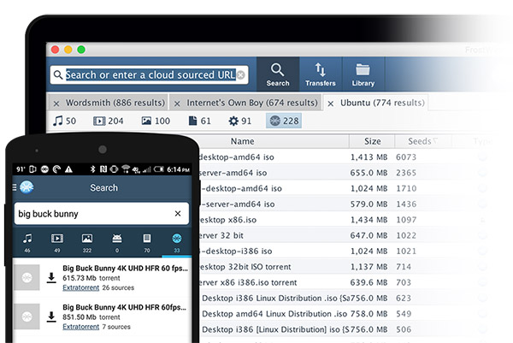Image resolution: width=513 pixels, height=343 pixels.
Task: Click the yellow minimize window button
Action: click(x=68, y=50)
